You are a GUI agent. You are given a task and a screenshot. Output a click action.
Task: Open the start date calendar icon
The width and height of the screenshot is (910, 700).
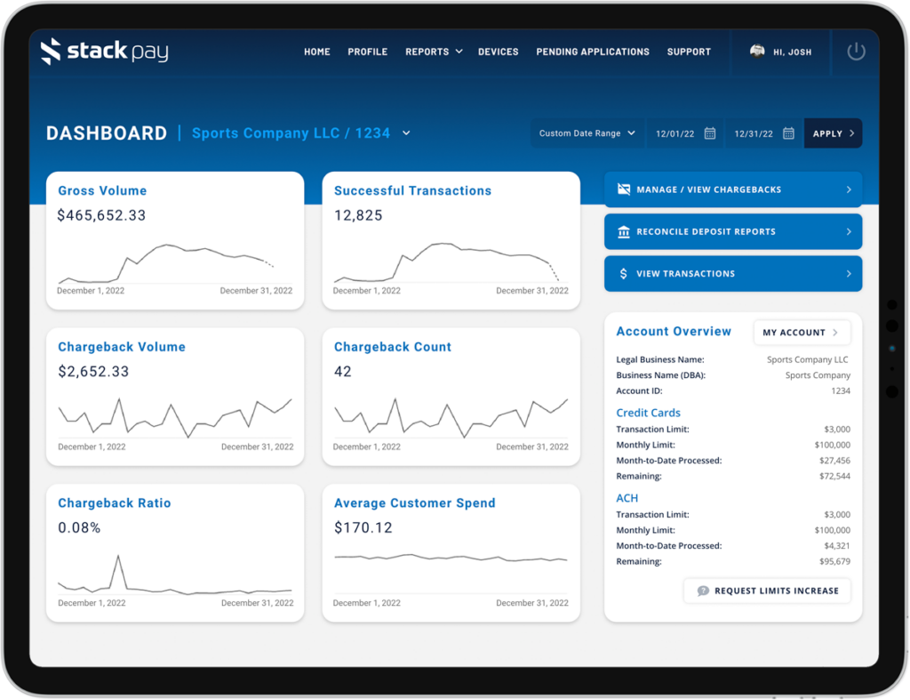(710, 133)
